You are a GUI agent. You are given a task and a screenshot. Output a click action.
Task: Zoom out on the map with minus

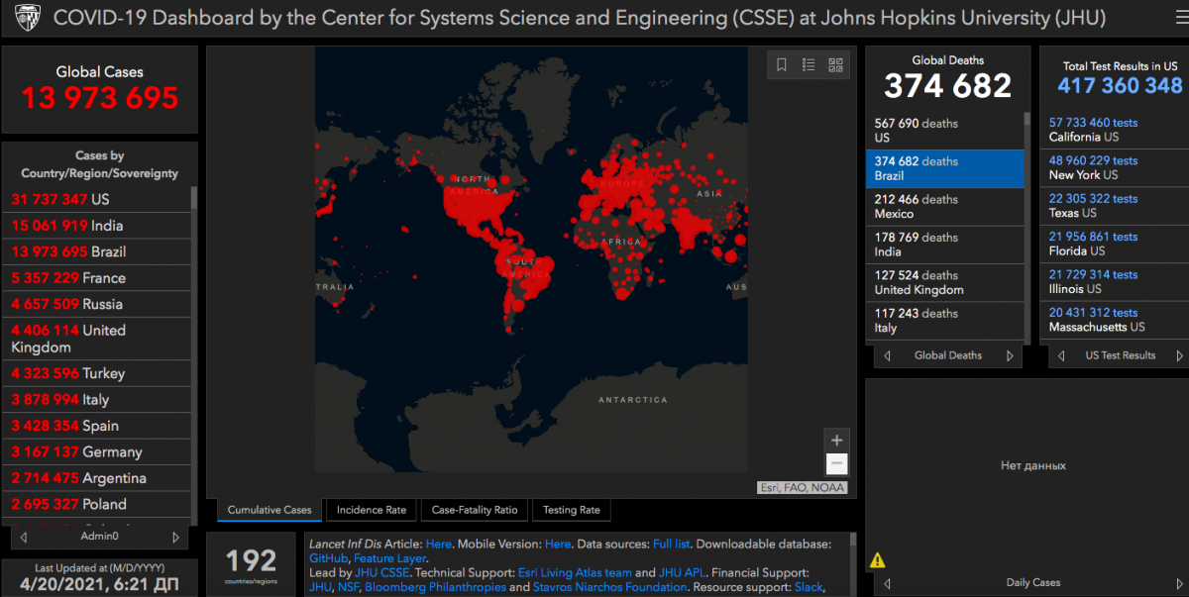(x=837, y=464)
